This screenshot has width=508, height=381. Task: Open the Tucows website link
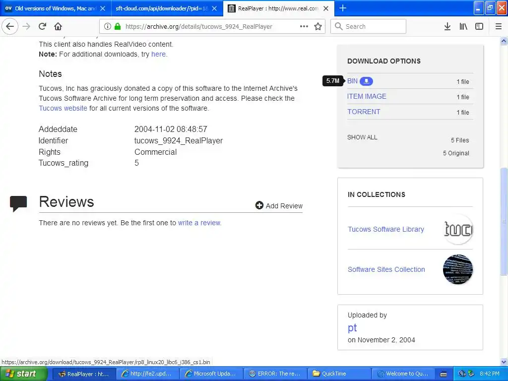click(63, 108)
